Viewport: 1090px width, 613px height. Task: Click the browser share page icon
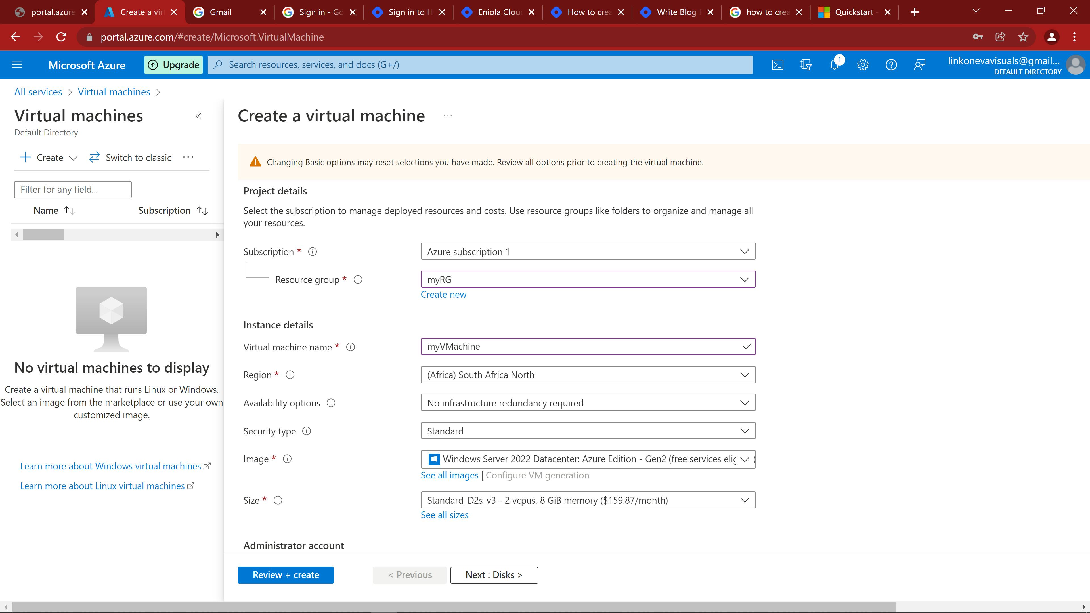1000,37
